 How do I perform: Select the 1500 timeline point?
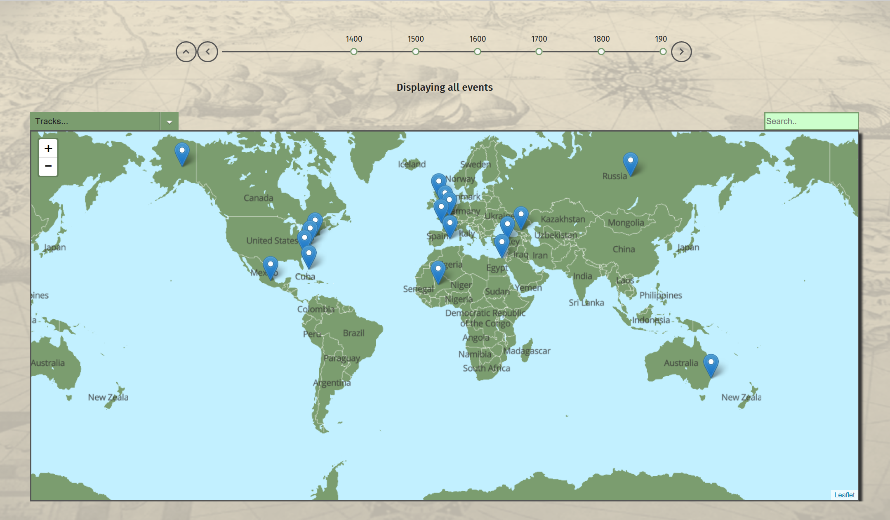pos(416,52)
